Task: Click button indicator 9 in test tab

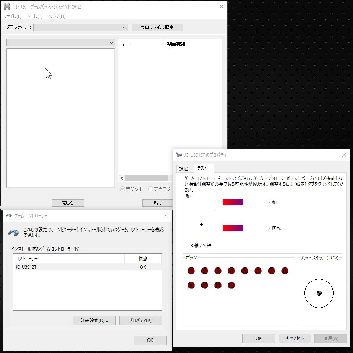Action: click(x=191, y=285)
